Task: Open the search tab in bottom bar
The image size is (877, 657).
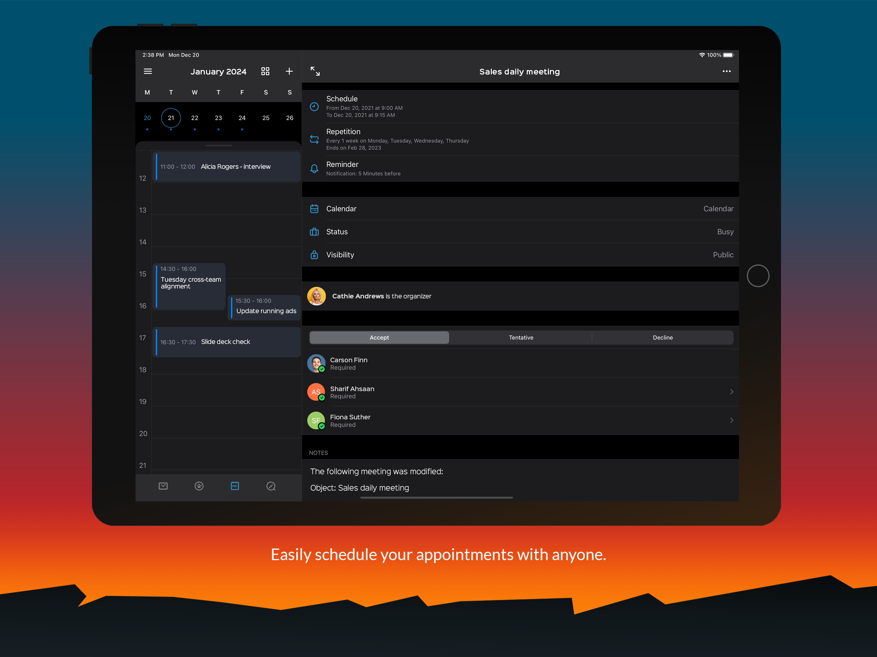Action: click(271, 486)
